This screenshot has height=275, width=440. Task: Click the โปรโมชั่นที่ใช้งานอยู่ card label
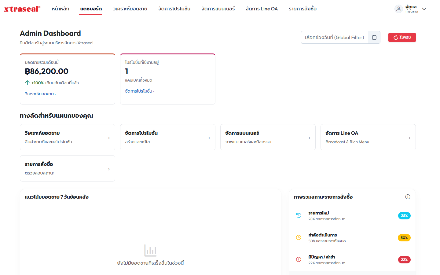[142, 62]
